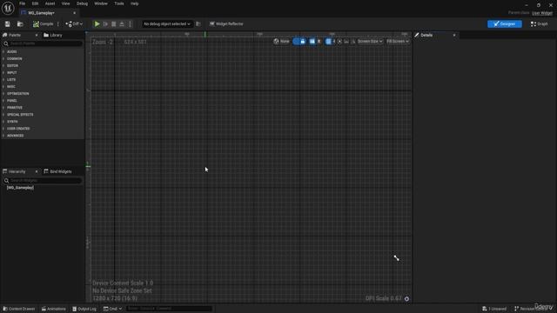Start play with green Play button
The image size is (557, 313).
click(97, 23)
